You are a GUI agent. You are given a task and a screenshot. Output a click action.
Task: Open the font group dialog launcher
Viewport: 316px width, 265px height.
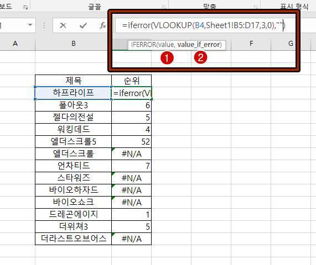click(164, 8)
